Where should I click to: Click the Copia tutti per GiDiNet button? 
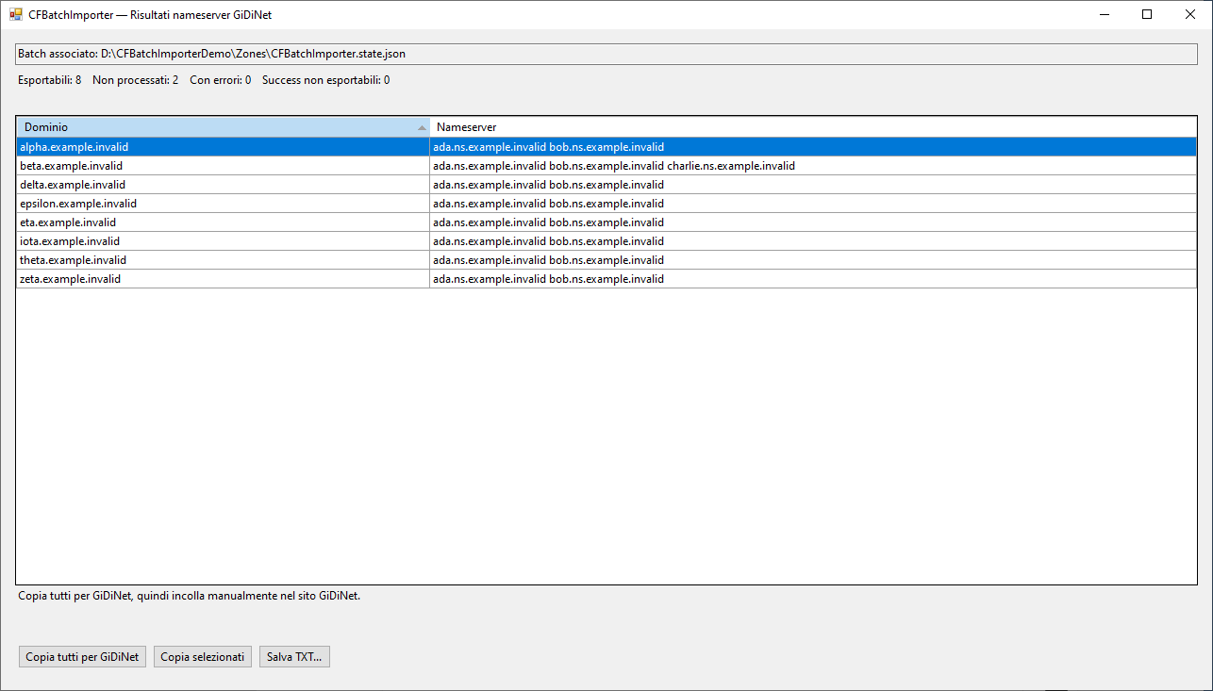[82, 657]
